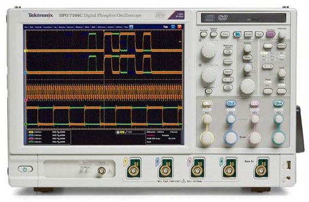Tap the power button on the oscilloscope

click(x=25, y=169)
